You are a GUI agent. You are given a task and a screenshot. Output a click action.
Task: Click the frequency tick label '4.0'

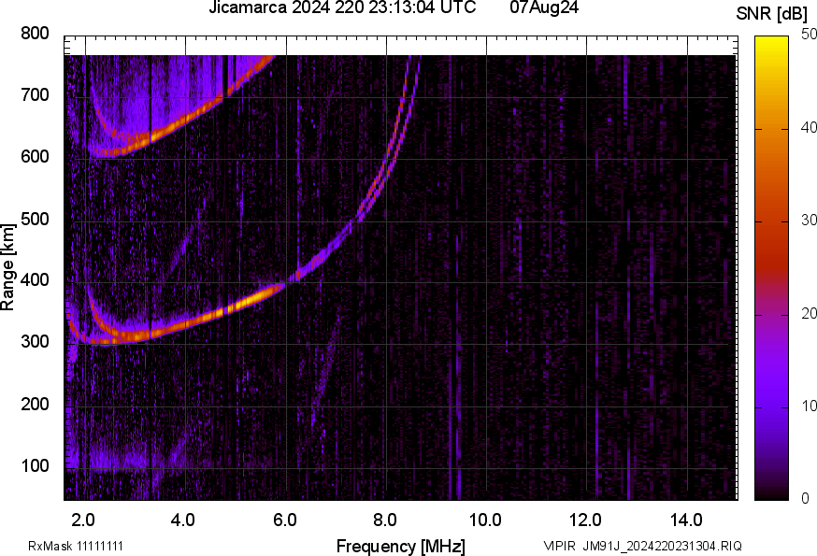coord(183,520)
